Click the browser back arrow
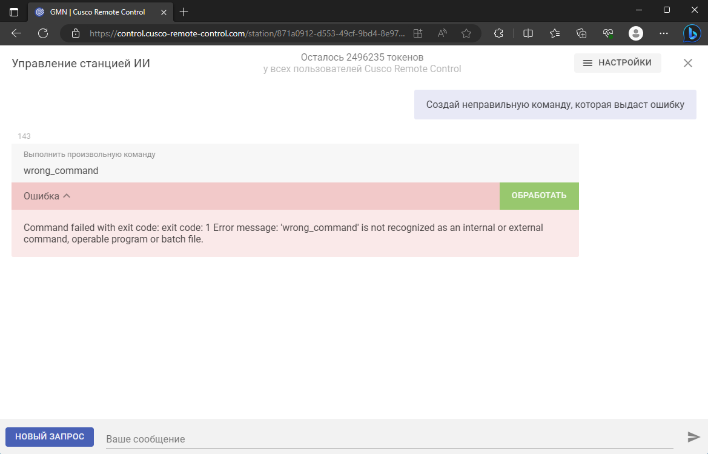This screenshot has height=454, width=708. click(16, 33)
